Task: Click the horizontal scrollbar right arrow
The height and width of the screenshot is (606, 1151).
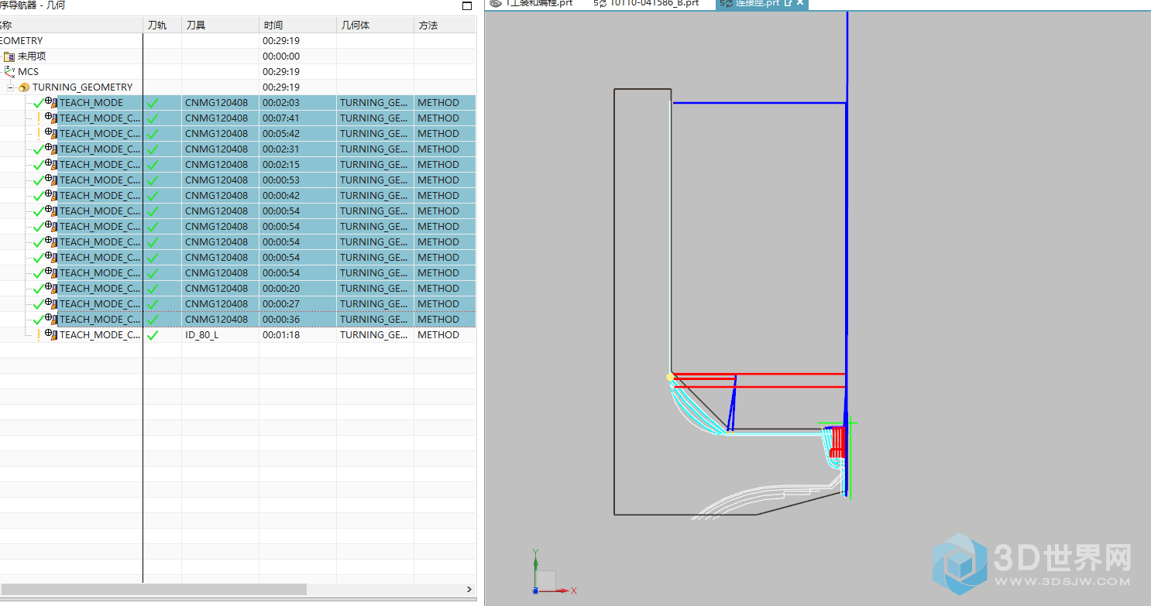Action: pyautogui.click(x=469, y=590)
